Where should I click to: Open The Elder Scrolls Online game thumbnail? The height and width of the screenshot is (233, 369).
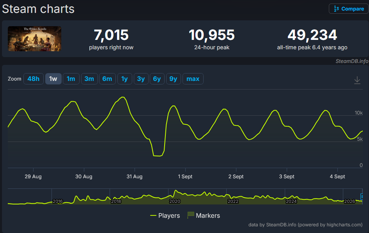pos(35,39)
